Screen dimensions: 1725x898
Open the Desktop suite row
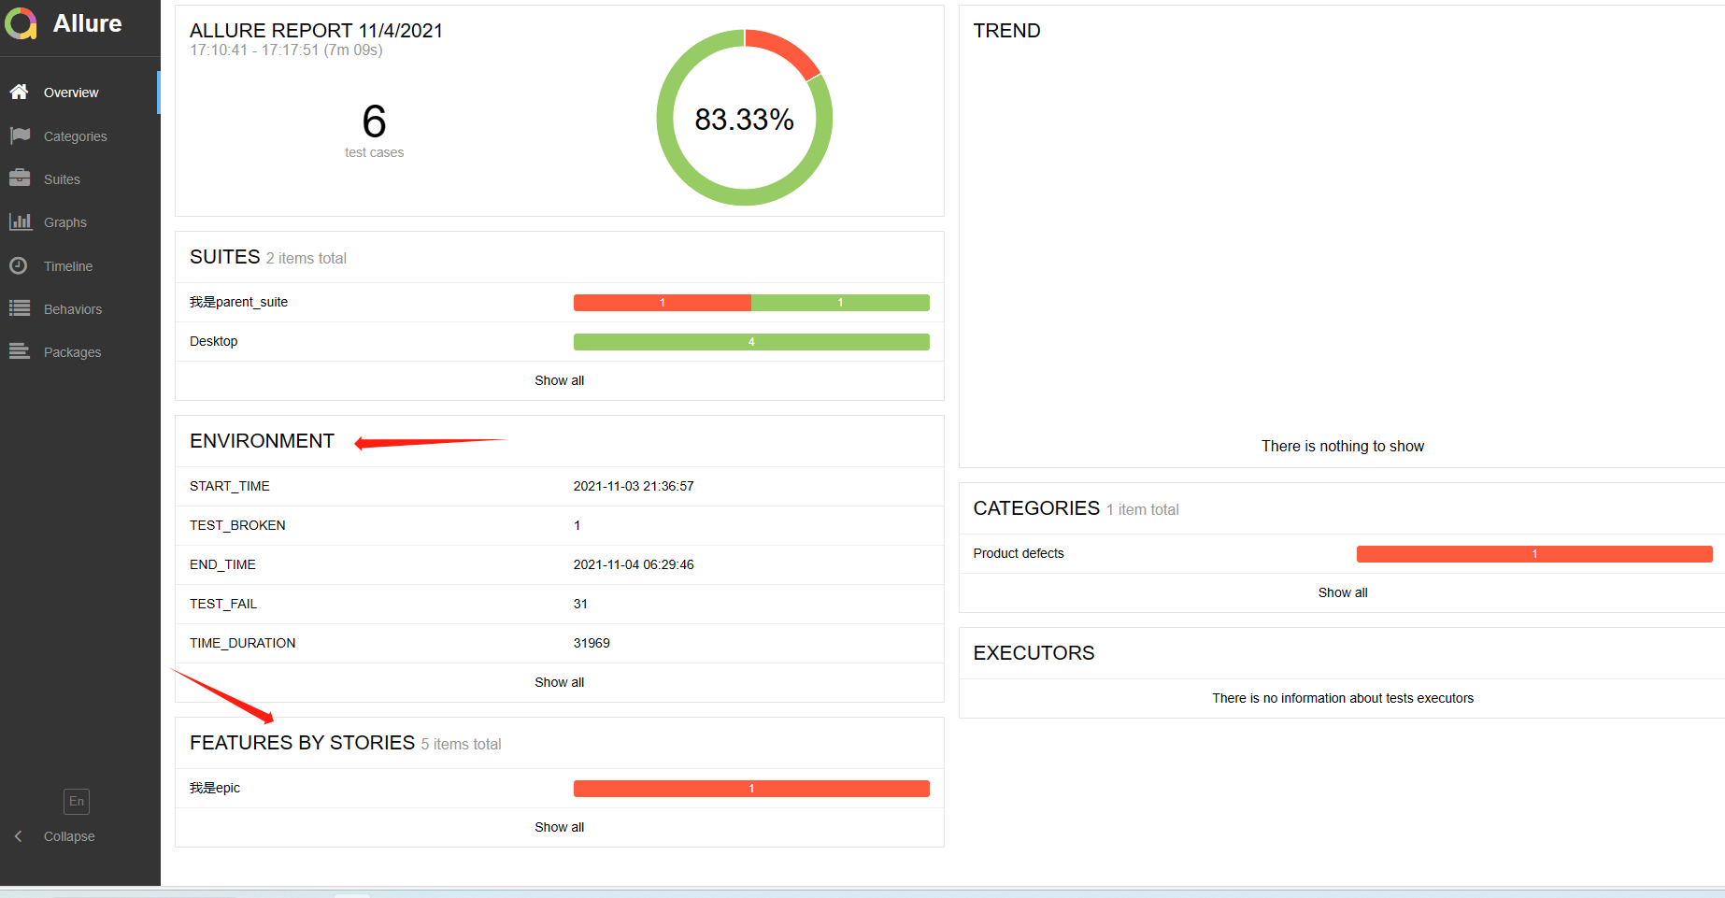[214, 341]
